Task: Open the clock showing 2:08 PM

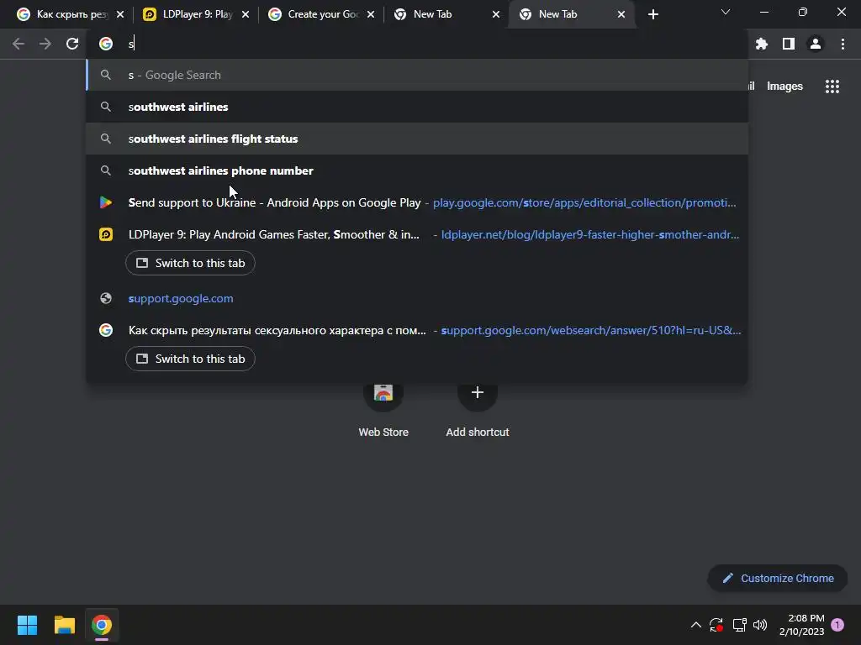Action: [x=801, y=625]
